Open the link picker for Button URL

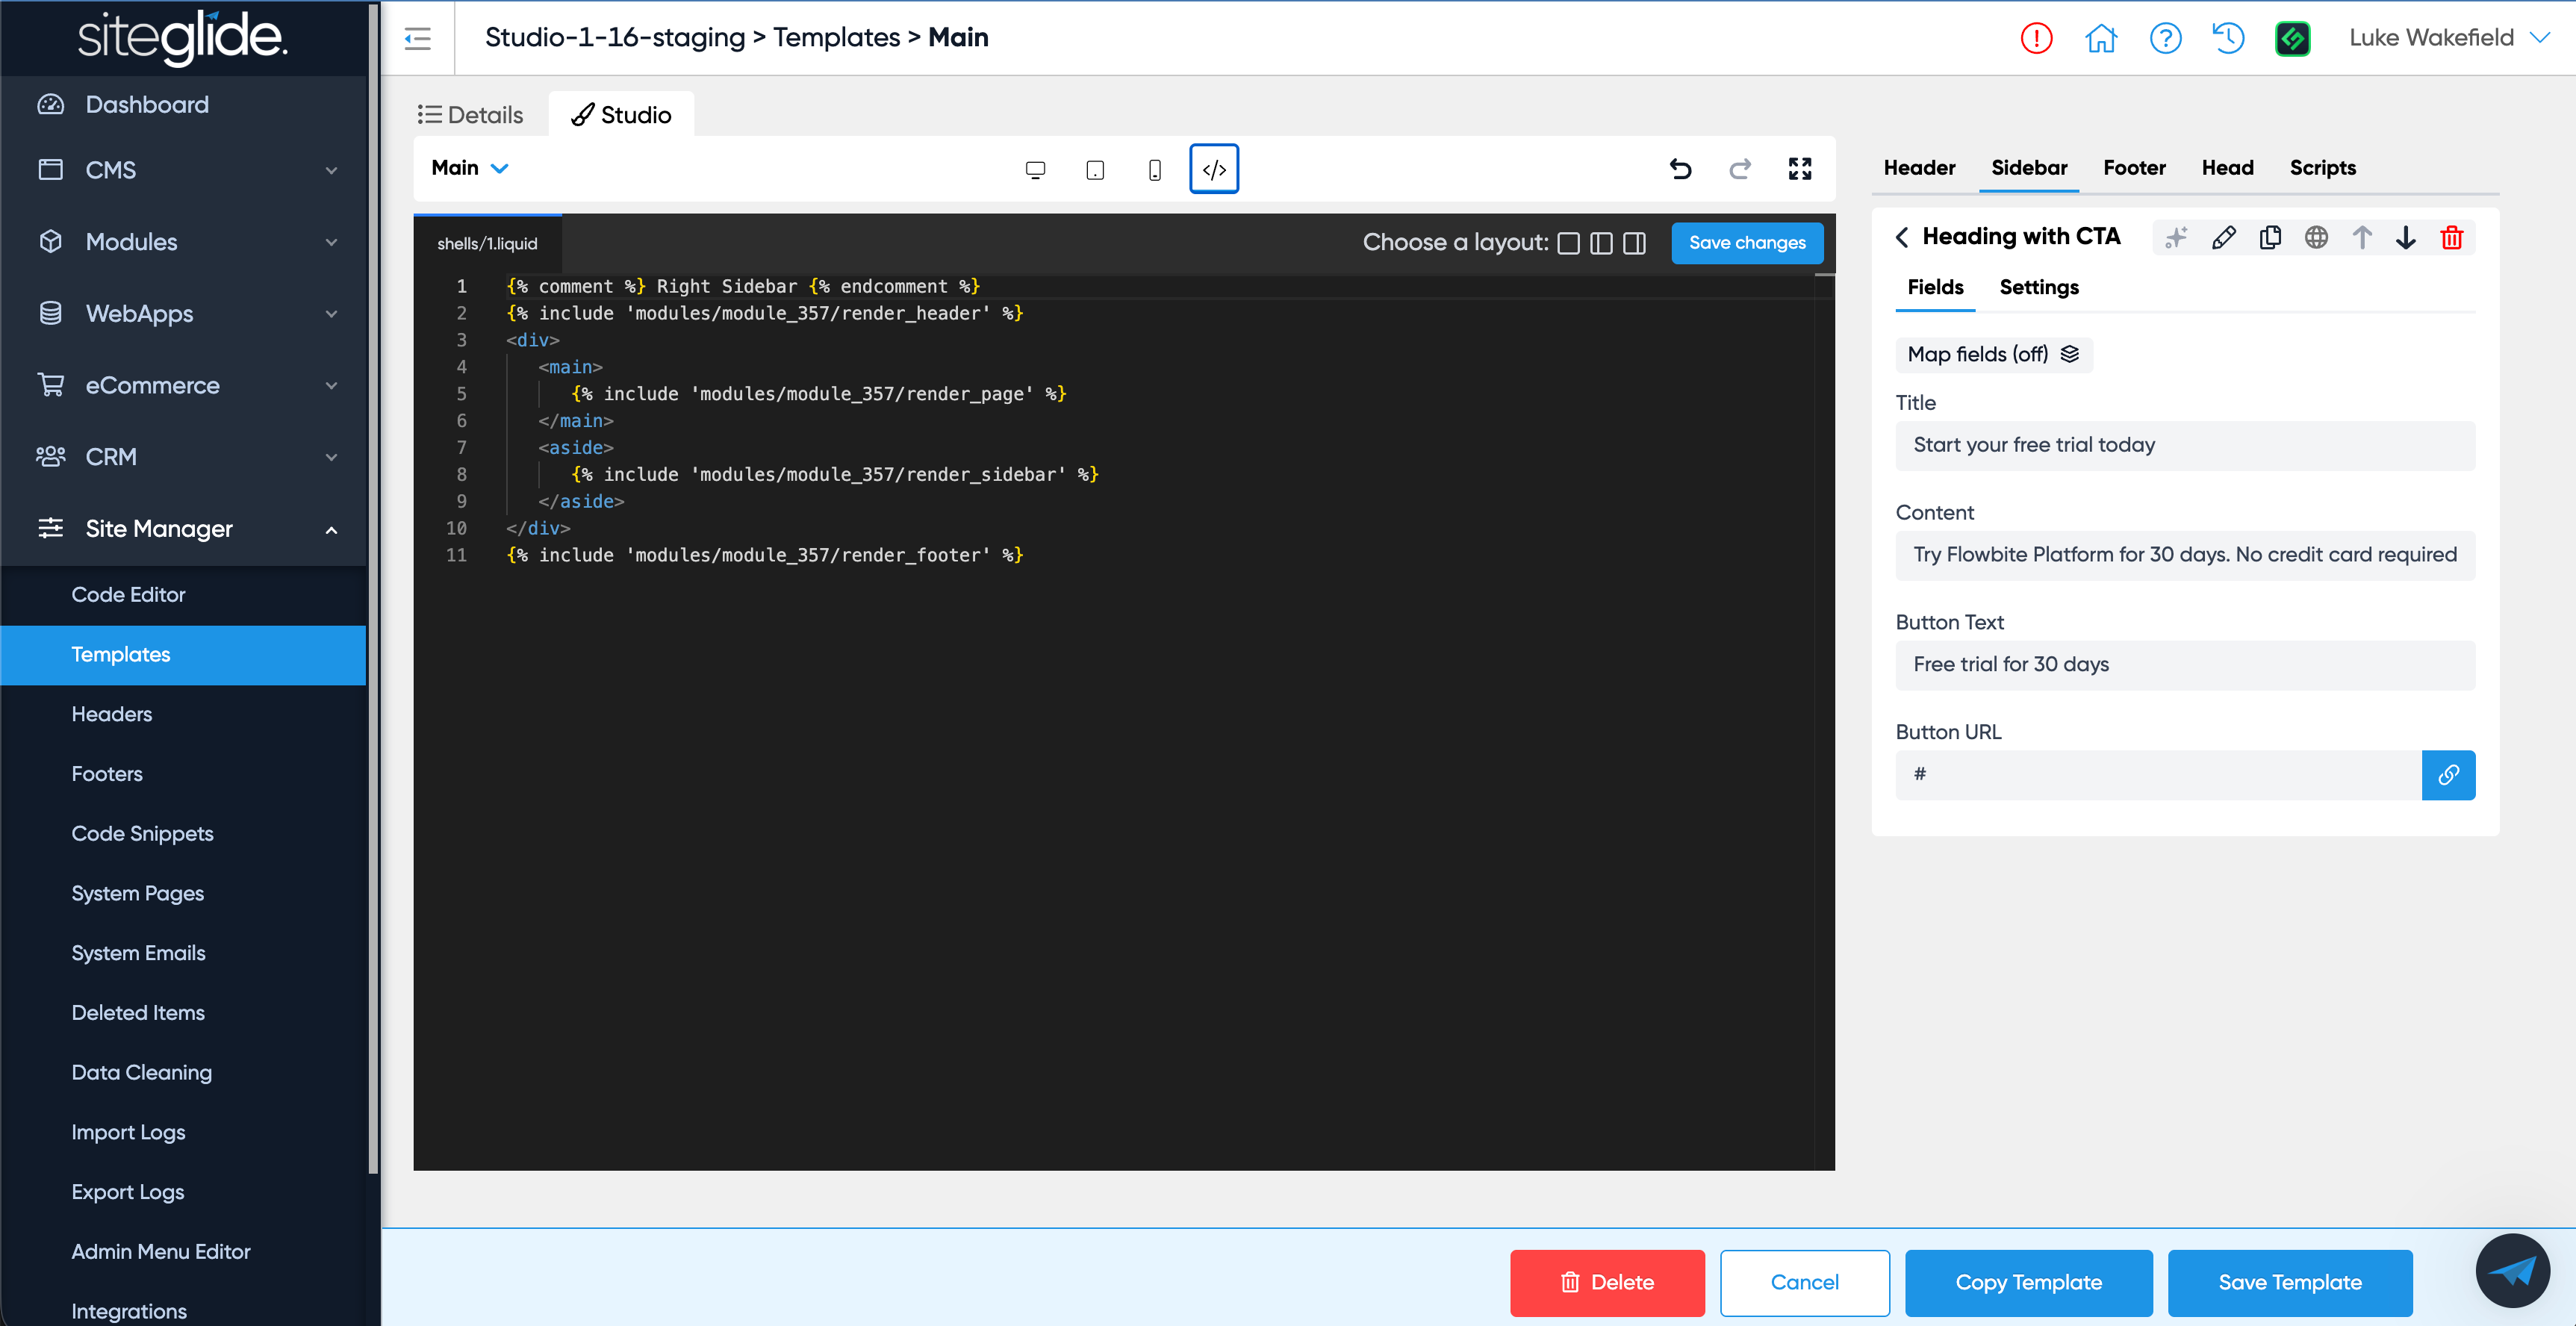point(2448,775)
